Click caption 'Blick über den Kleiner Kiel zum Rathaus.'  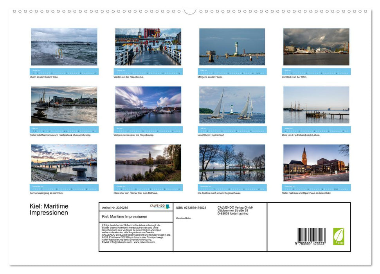point(136,193)
